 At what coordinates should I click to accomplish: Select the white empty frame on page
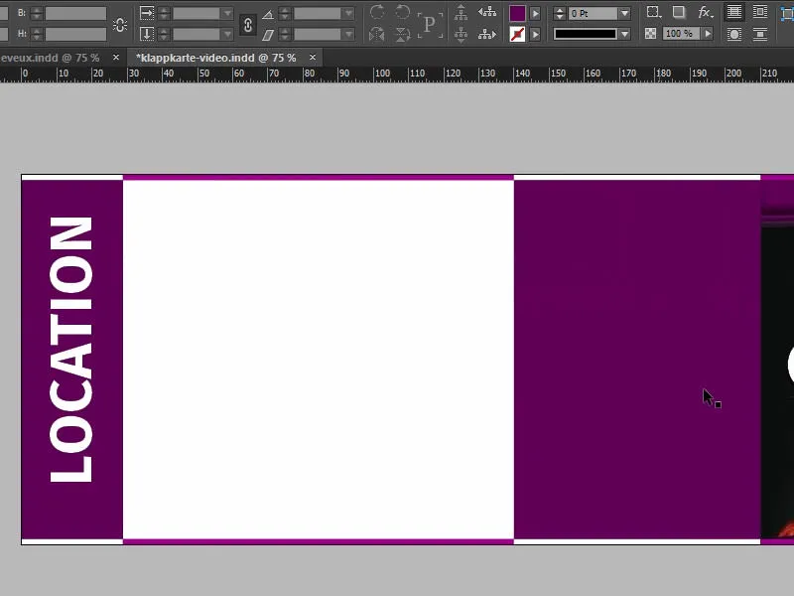tap(318, 359)
